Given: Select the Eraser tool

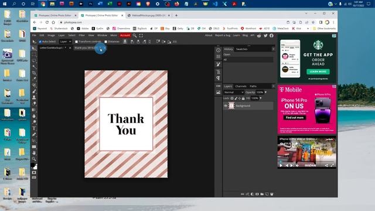Looking at the screenshot, I should pos(34,104).
